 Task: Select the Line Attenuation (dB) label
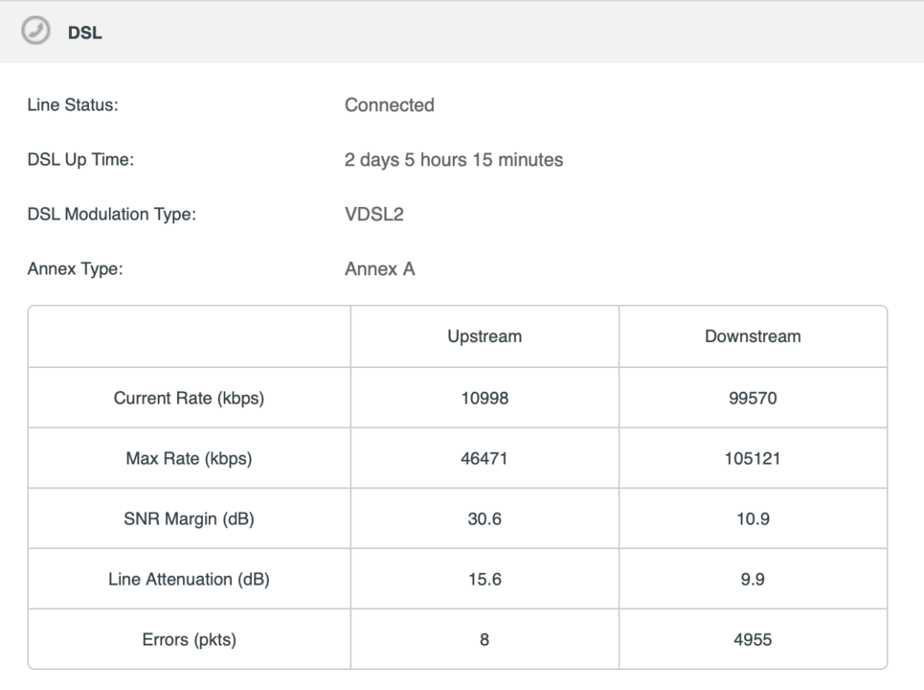click(x=189, y=579)
